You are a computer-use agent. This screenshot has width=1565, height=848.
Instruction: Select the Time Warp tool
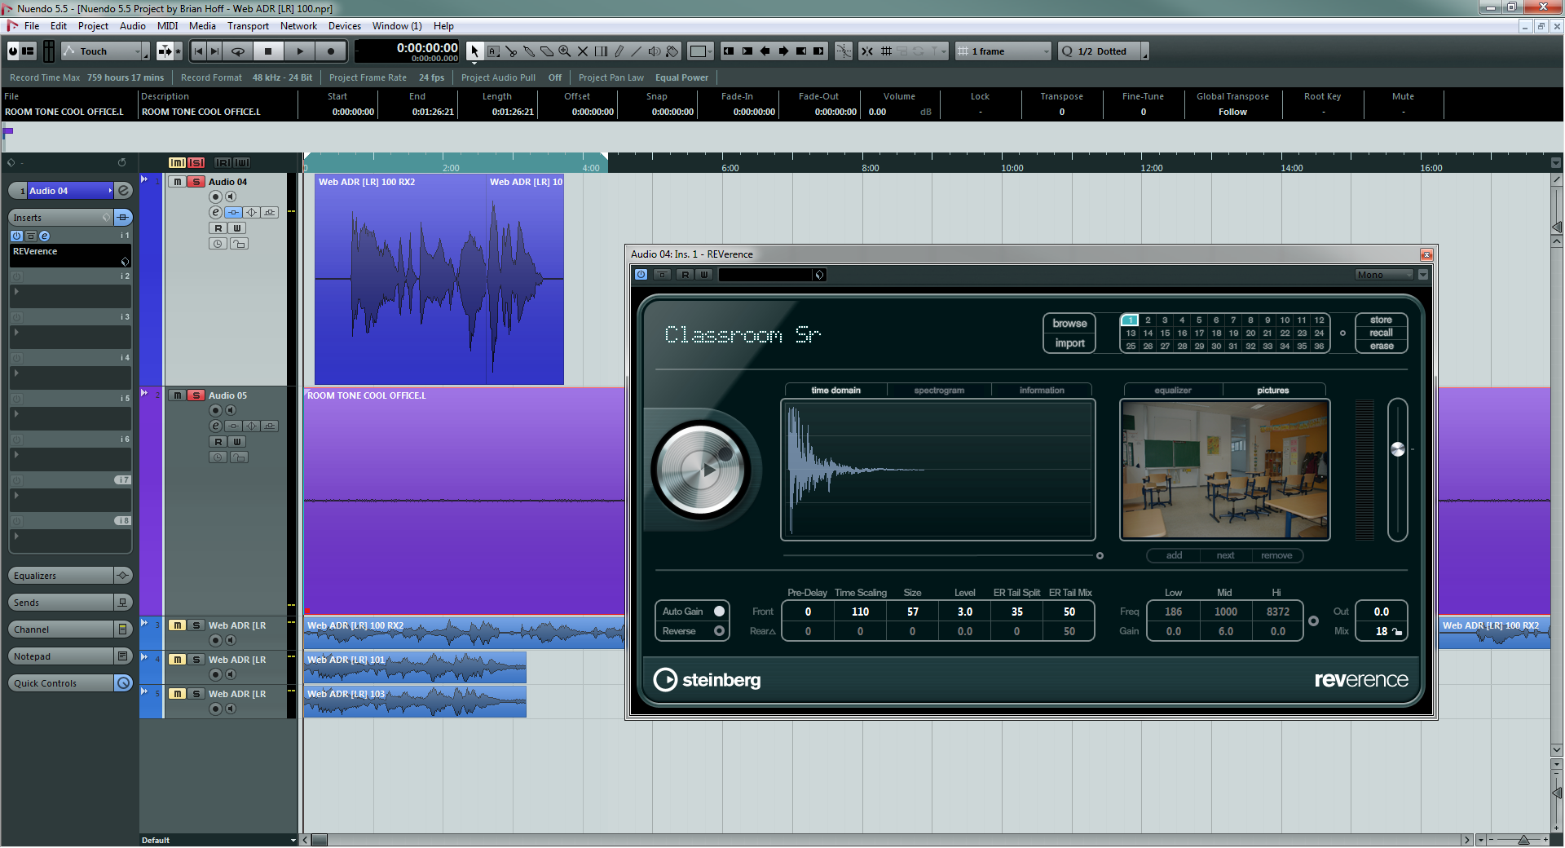(601, 51)
